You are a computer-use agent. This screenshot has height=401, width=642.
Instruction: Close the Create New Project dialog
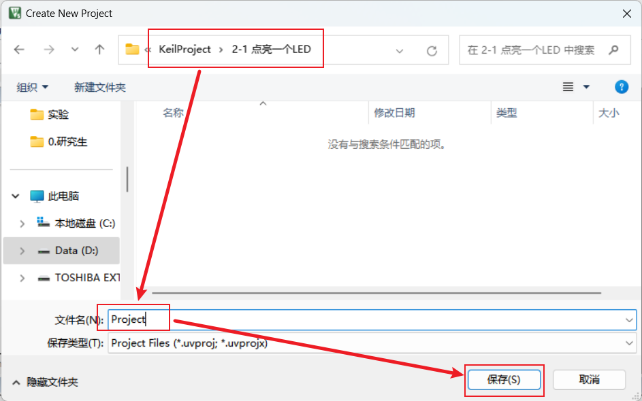click(626, 14)
